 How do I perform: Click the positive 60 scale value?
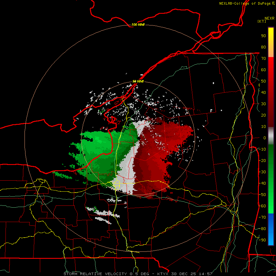point(263,70)
